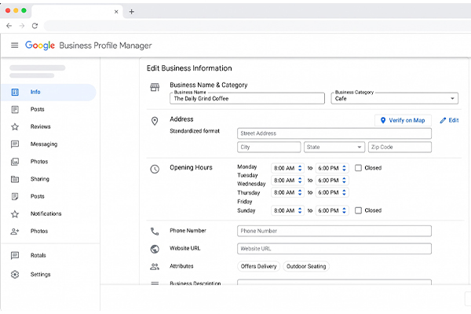Click the phone handset icon
The width and height of the screenshot is (471, 314).
tap(155, 231)
